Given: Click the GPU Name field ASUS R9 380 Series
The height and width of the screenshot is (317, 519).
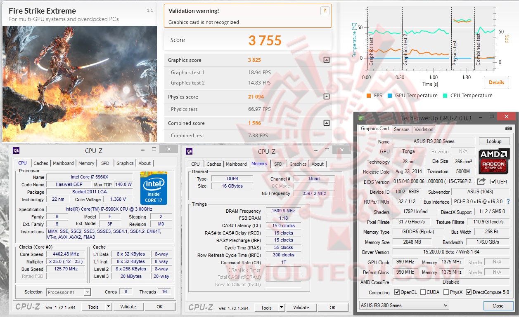Looking at the screenshot, I should 433,141.
